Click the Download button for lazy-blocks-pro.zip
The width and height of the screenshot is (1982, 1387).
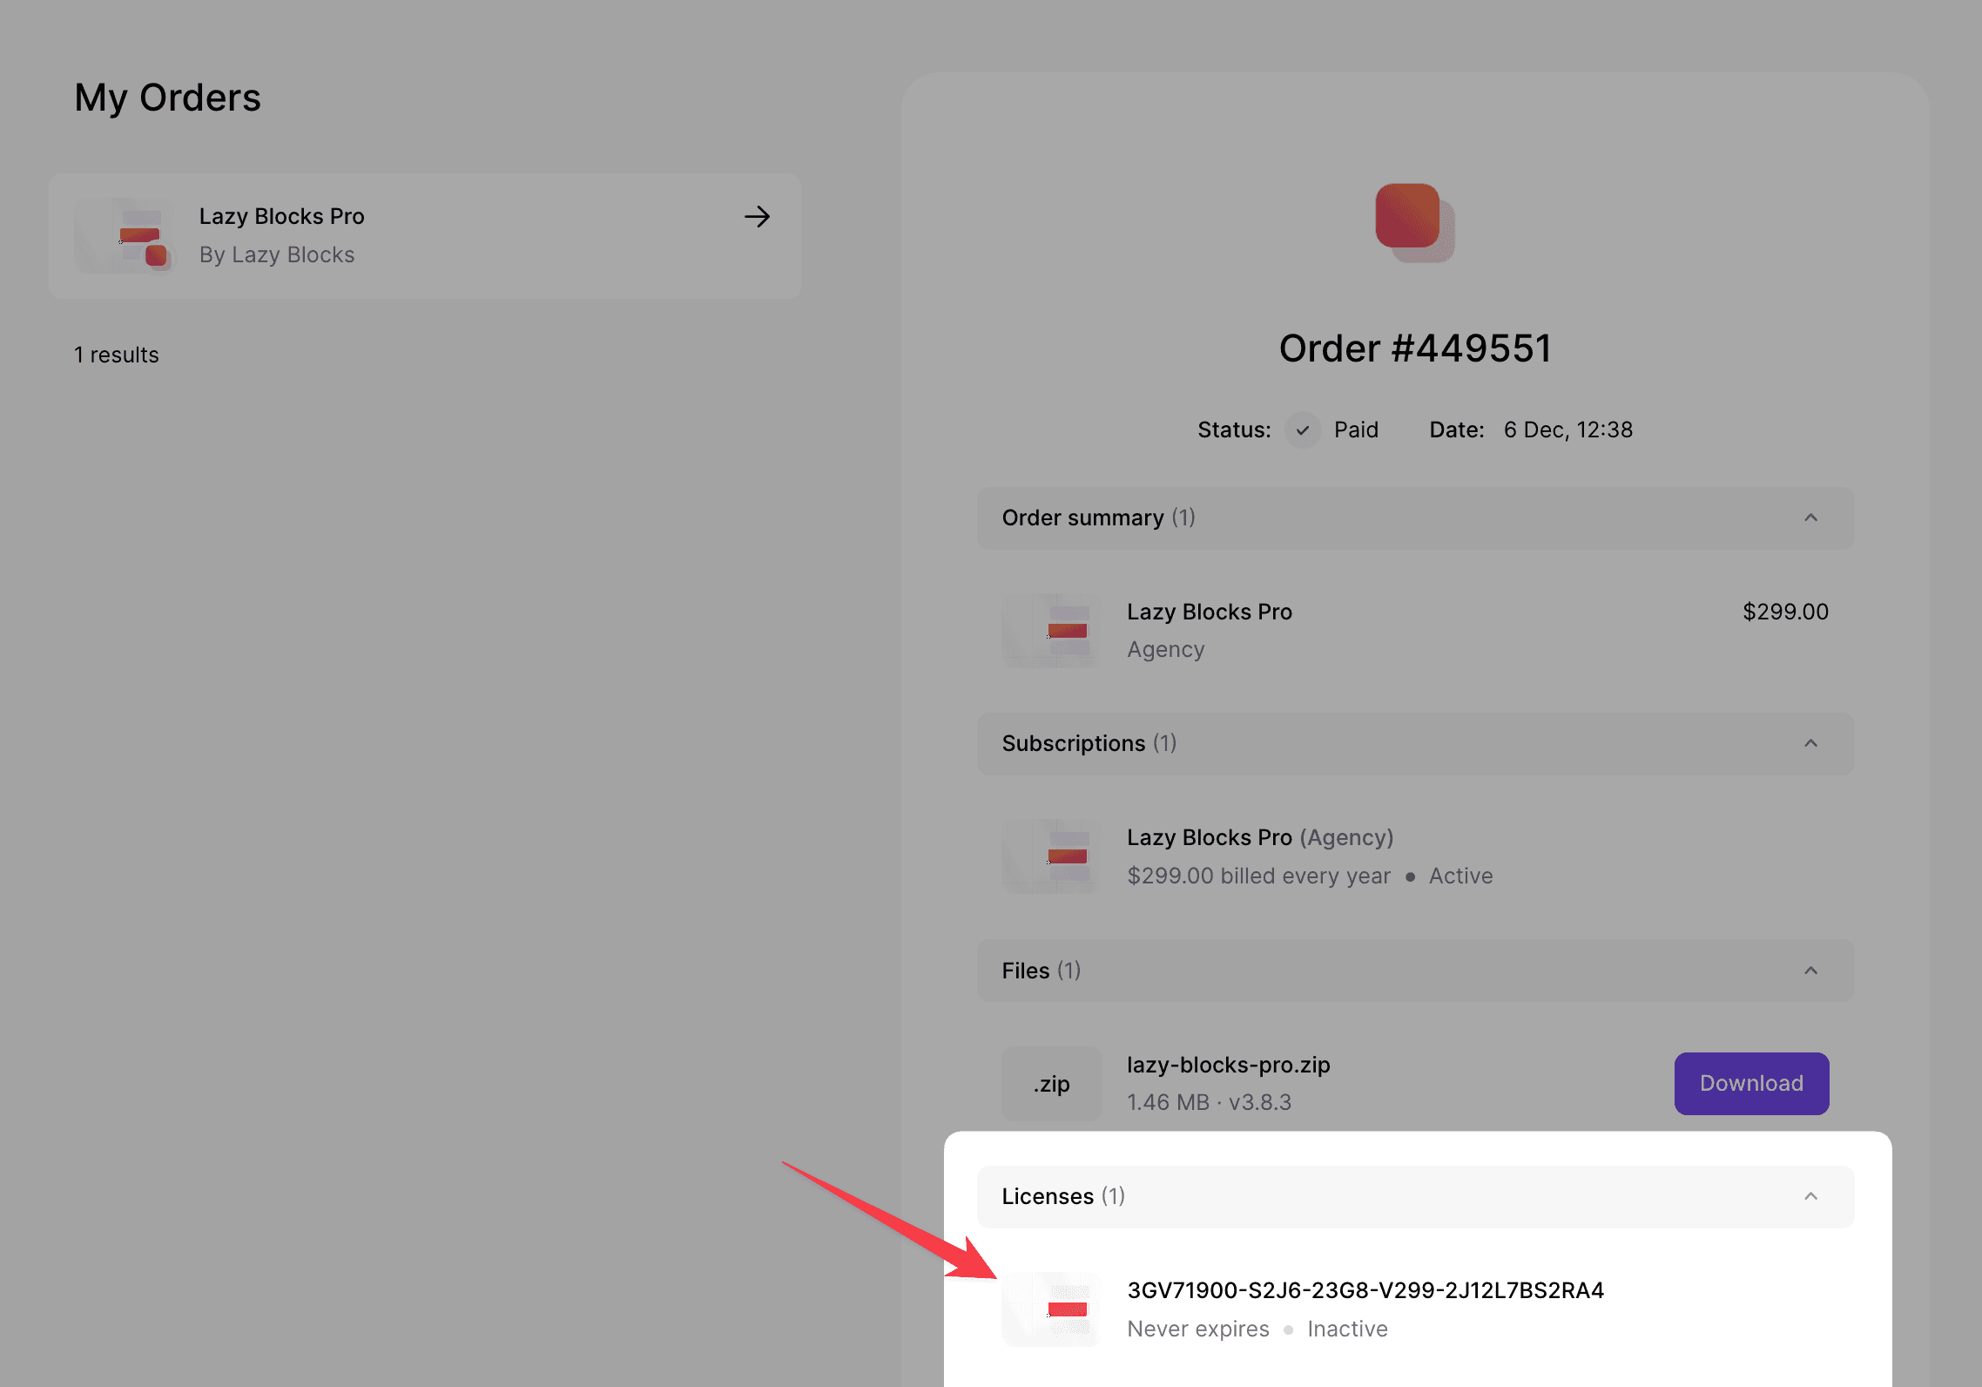(1751, 1083)
